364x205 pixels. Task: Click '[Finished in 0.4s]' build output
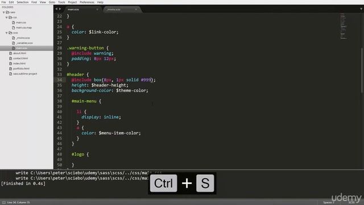pyautogui.click(x=23, y=183)
